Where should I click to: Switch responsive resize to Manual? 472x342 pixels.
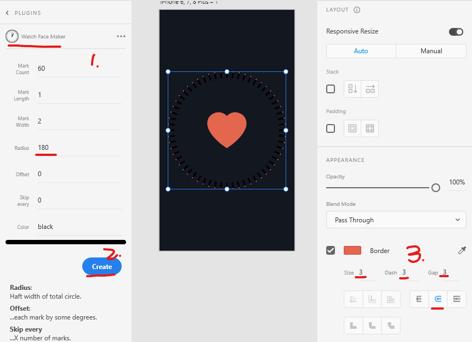pos(431,51)
